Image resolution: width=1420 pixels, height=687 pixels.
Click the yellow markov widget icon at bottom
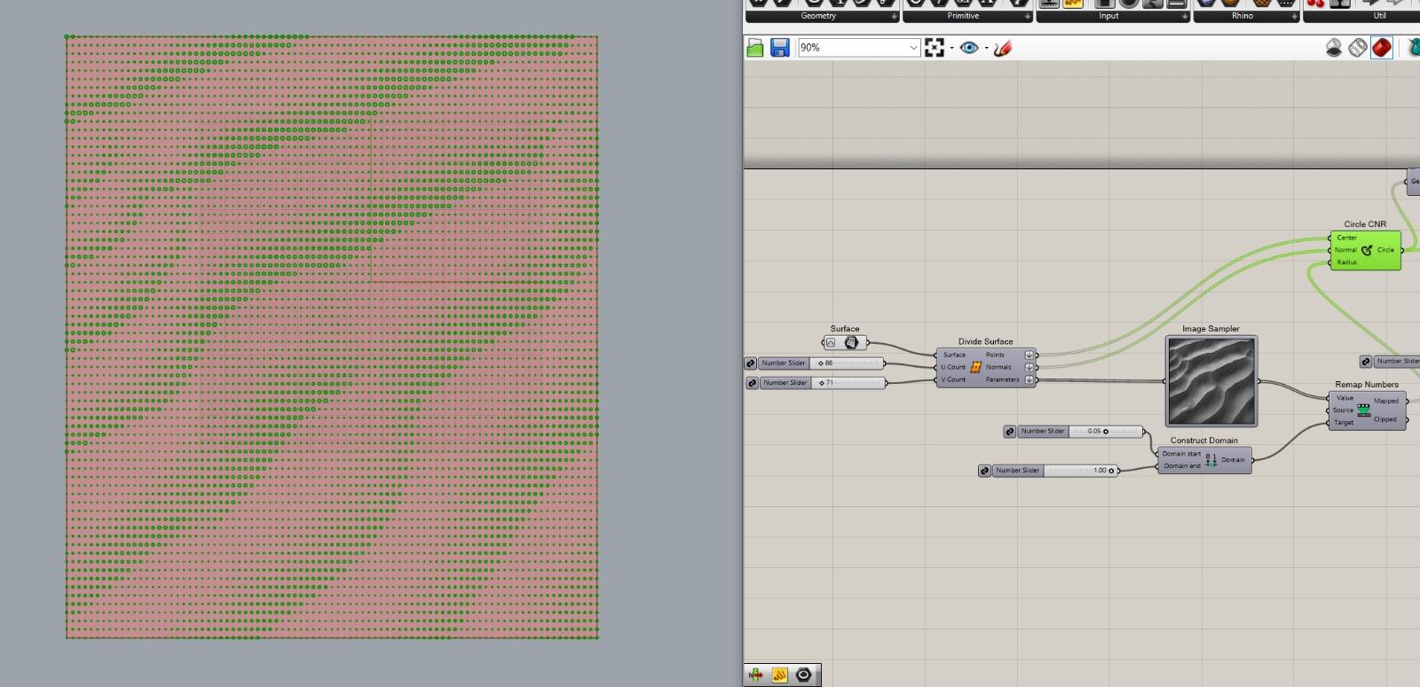[780, 675]
